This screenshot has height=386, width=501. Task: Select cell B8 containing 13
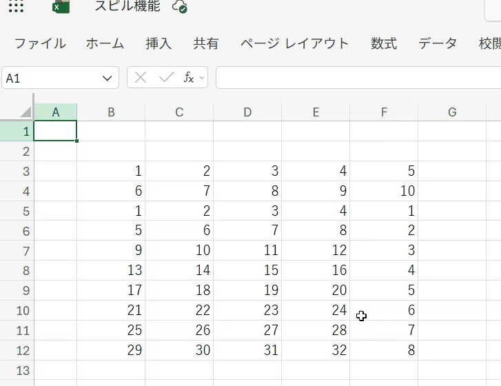[111, 270]
